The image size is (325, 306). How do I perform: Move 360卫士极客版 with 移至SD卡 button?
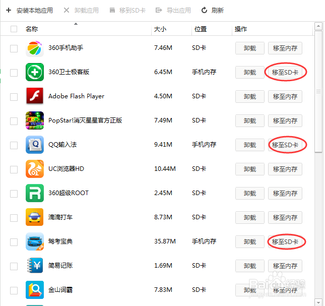click(285, 73)
